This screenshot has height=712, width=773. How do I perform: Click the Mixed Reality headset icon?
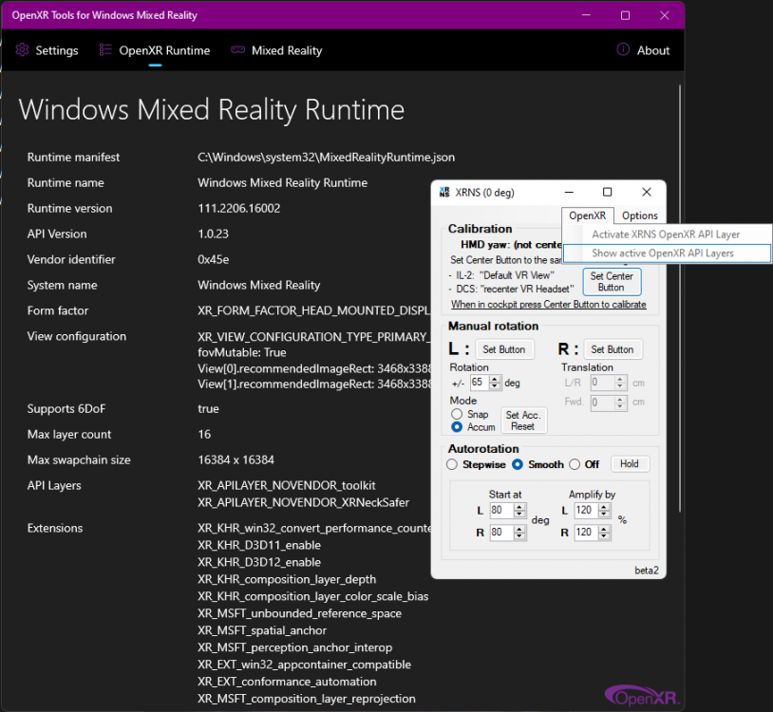click(237, 50)
